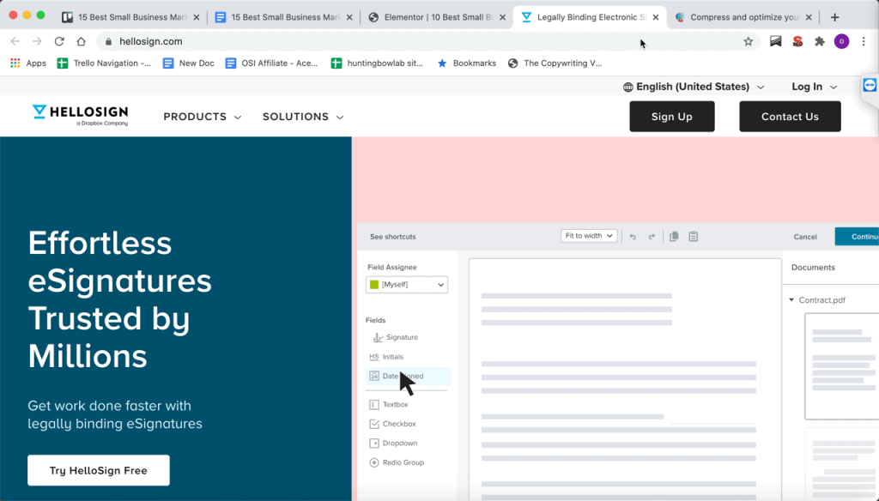Open the Field Assignee [Myself] dropdown
The height and width of the screenshot is (501, 879).
pos(406,285)
